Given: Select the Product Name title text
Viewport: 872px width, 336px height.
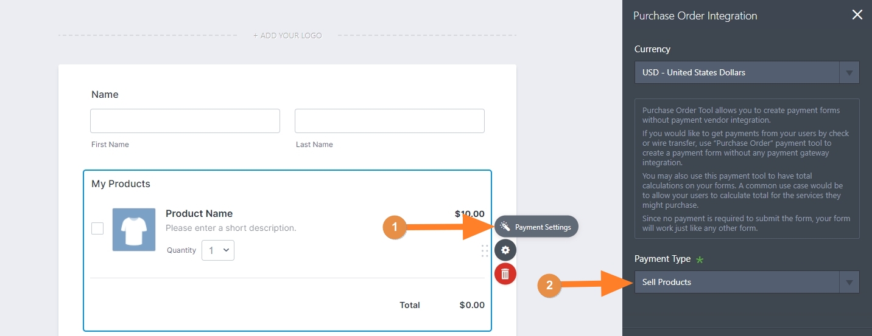Looking at the screenshot, I should click(199, 213).
